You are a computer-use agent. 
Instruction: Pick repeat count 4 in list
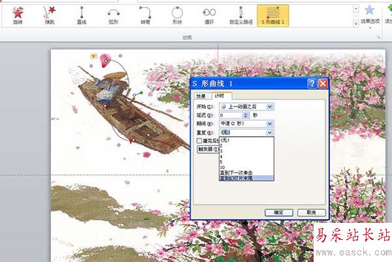[x=246, y=156]
